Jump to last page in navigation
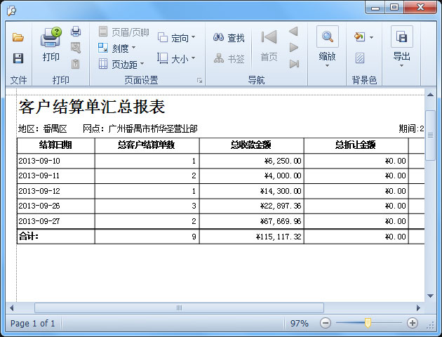Image resolution: width=442 pixels, height=337 pixels. pos(294,64)
